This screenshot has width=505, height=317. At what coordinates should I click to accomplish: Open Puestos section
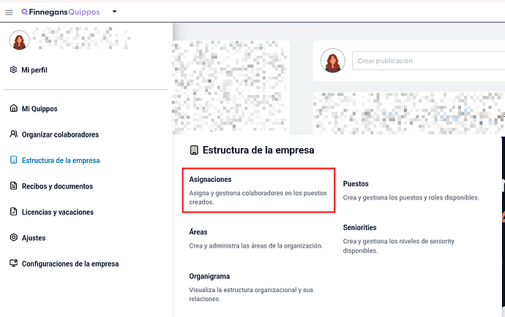click(x=411, y=191)
